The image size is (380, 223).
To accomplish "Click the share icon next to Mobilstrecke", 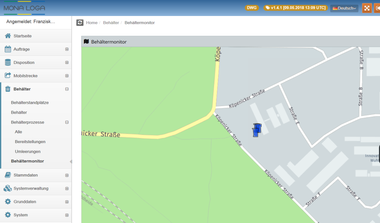I will [x=8, y=75].
